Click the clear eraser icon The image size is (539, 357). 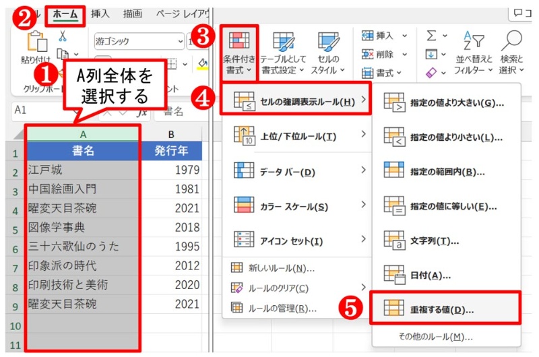pyautogui.click(x=431, y=73)
